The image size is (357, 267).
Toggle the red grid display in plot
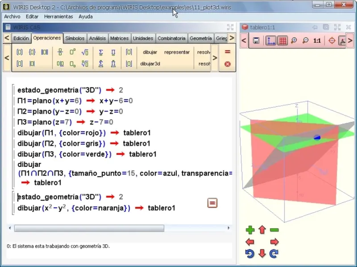click(x=282, y=40)
